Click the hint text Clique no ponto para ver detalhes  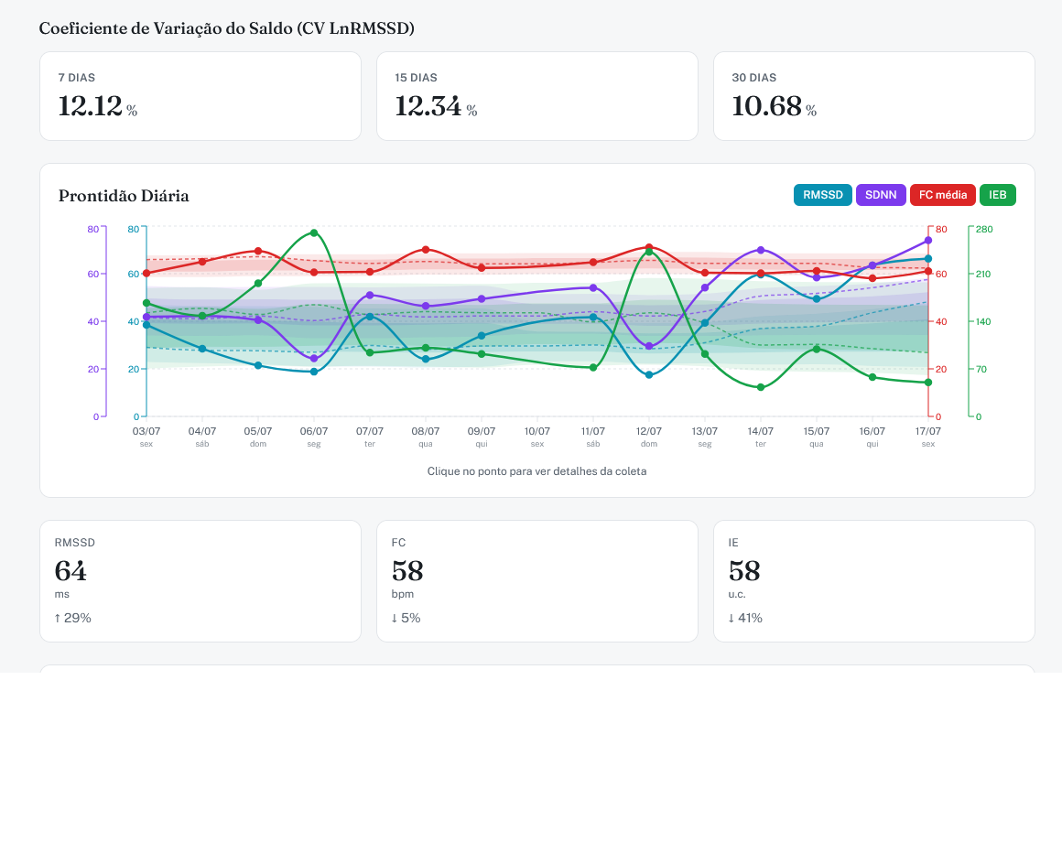pos(536,471)
